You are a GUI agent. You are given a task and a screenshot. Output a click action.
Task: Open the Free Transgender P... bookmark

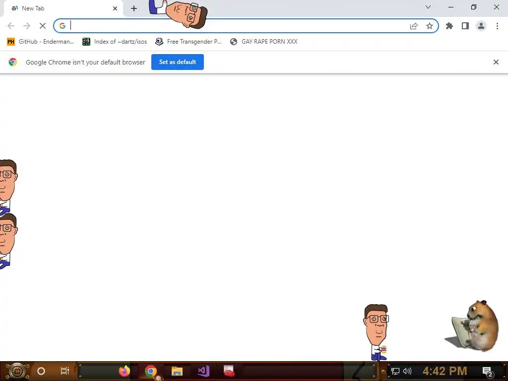point(189,42)
